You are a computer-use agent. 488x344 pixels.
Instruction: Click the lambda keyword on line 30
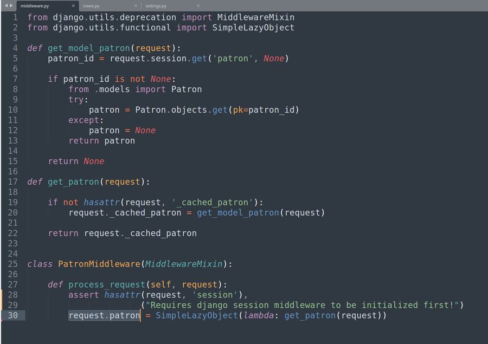coord(259,315)
